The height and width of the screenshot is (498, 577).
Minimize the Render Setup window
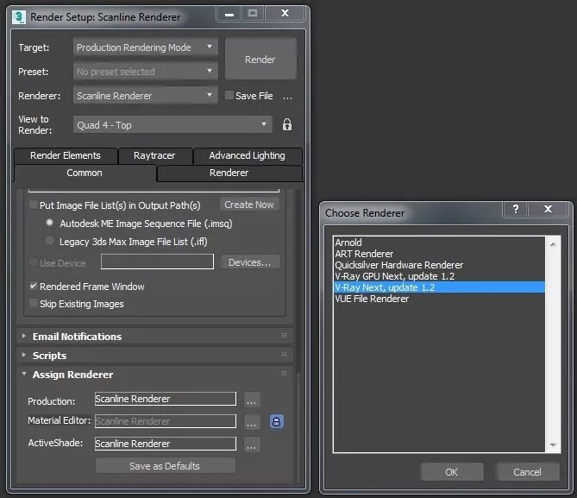tap(229, 14)
